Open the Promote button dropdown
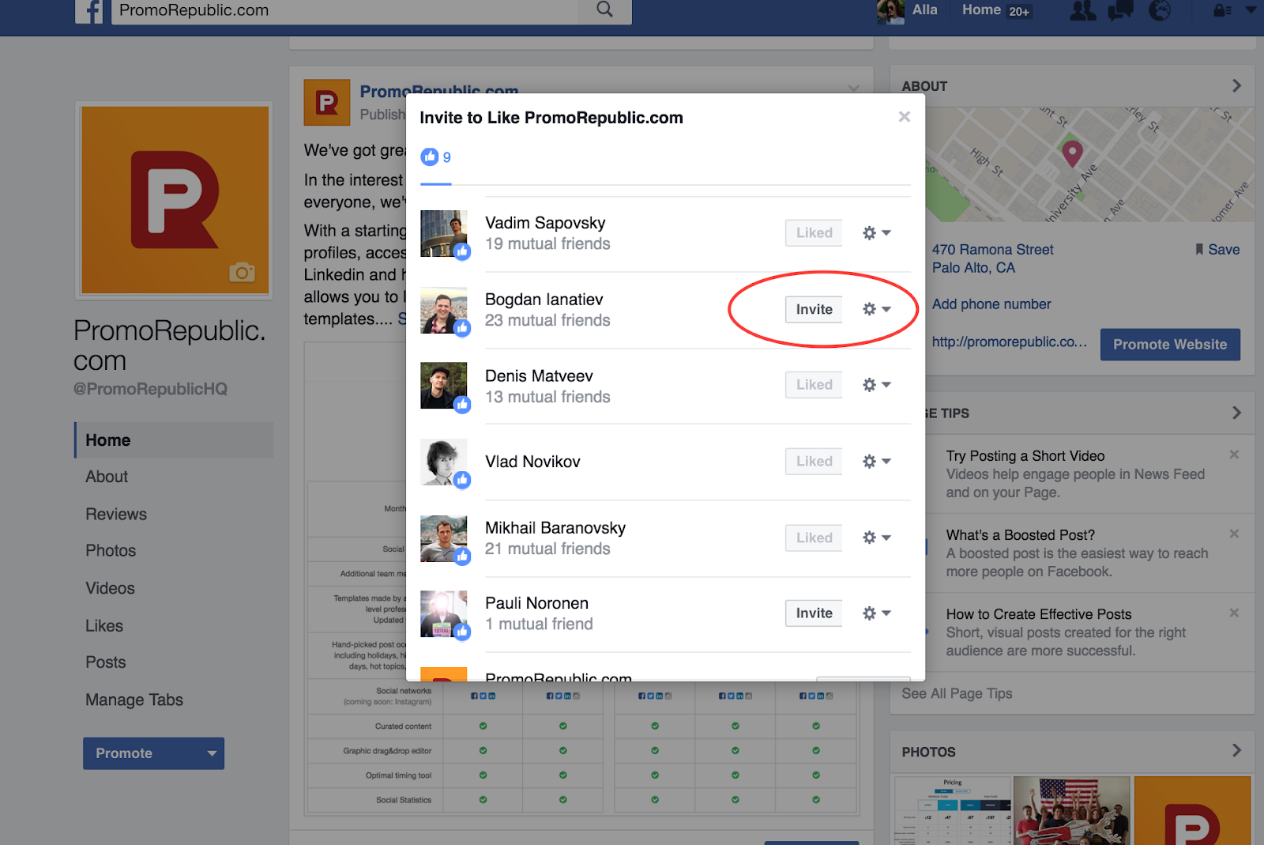 [x=212, y=753]
